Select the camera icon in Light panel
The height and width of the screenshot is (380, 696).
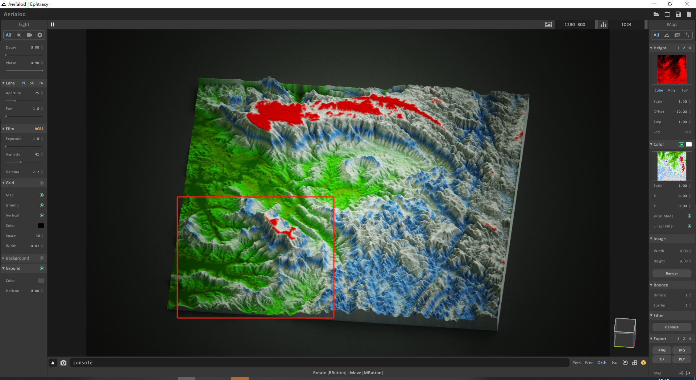pos(29,35)
